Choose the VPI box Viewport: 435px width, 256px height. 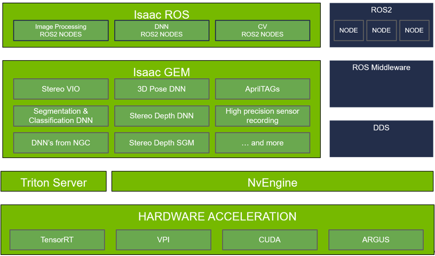pyautogui.click(x=163, y=240)
